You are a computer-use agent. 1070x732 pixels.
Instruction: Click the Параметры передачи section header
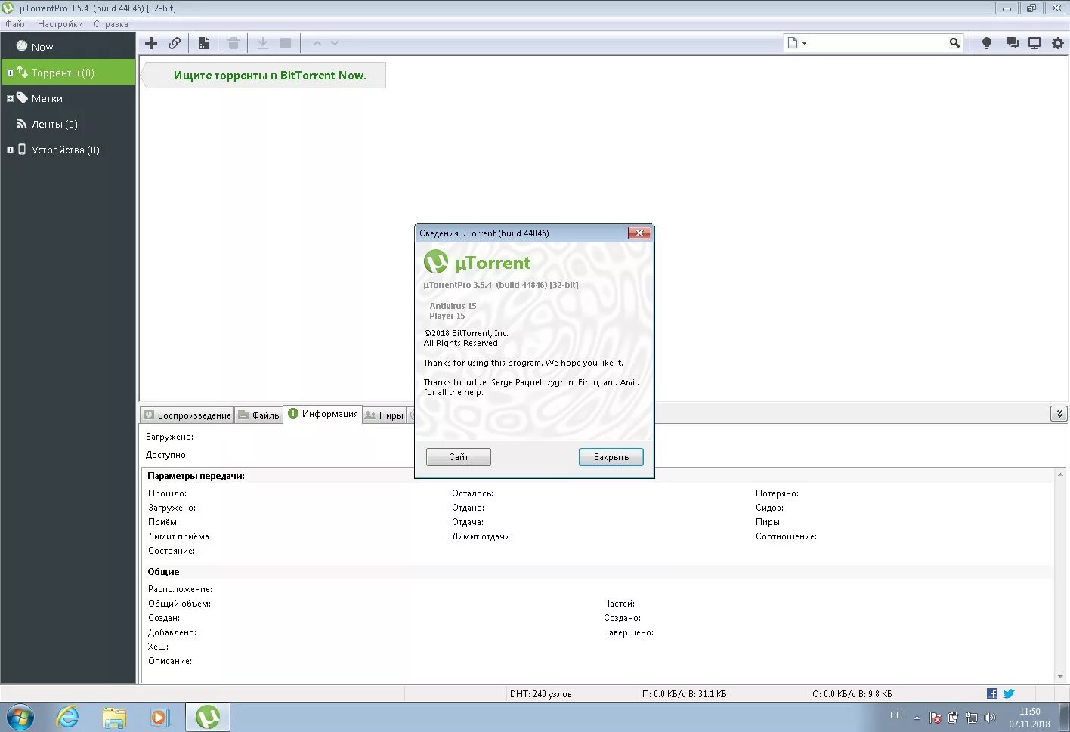pyautogui.click(x=196, y=476)
